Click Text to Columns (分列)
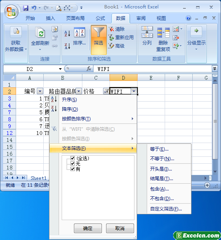221x240 pixels. [147, 36]
